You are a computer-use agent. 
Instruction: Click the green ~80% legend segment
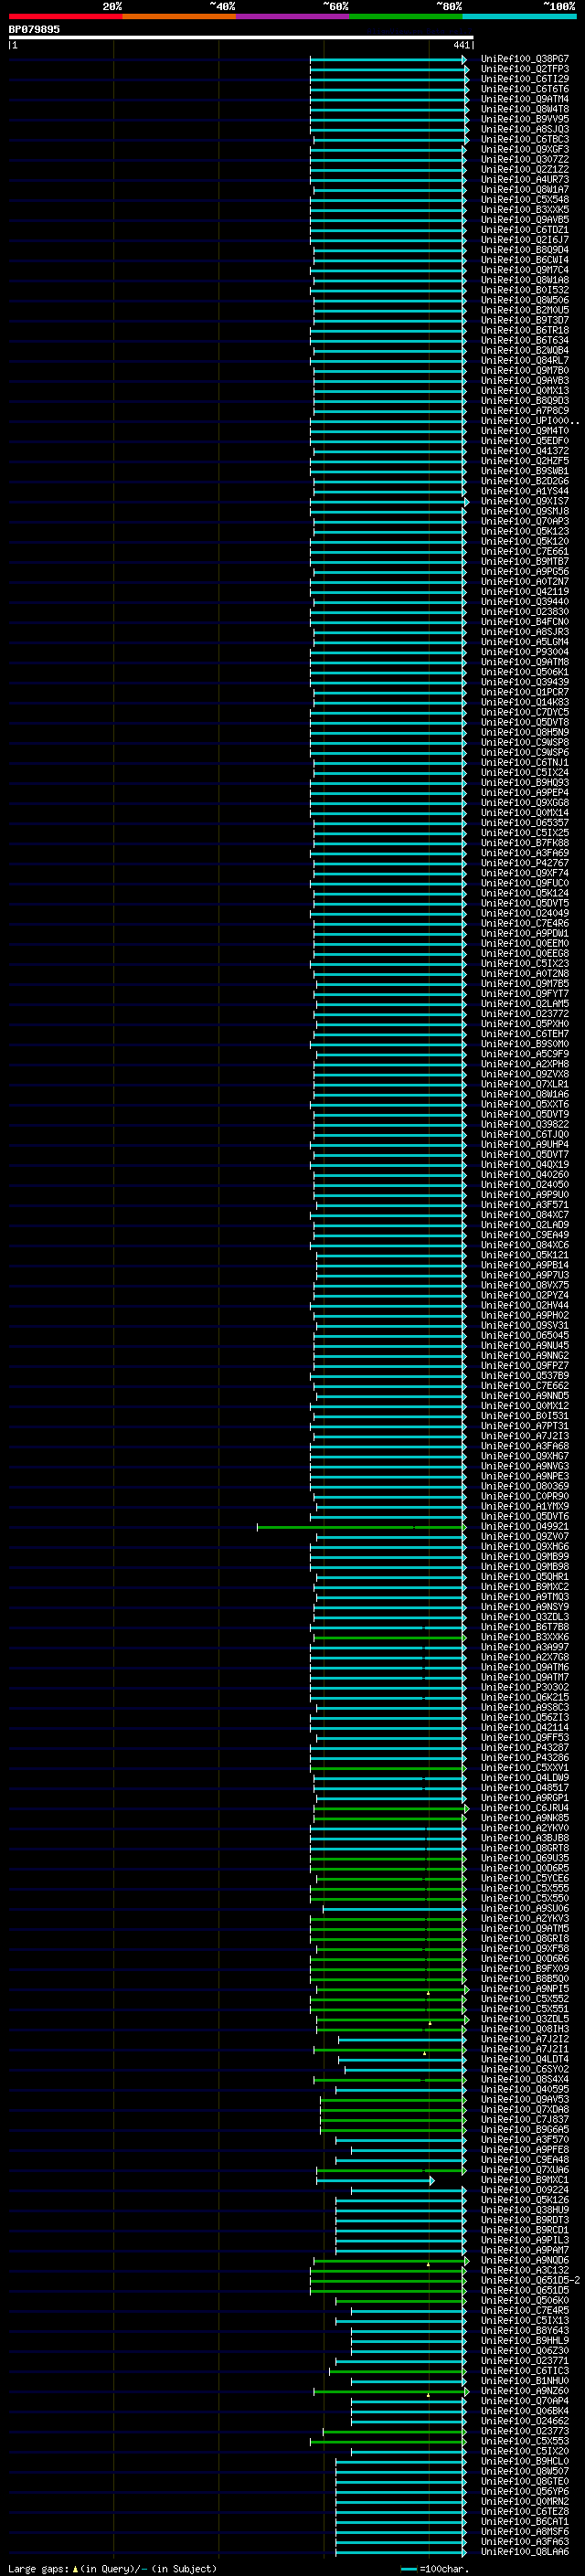click(406, 16)
